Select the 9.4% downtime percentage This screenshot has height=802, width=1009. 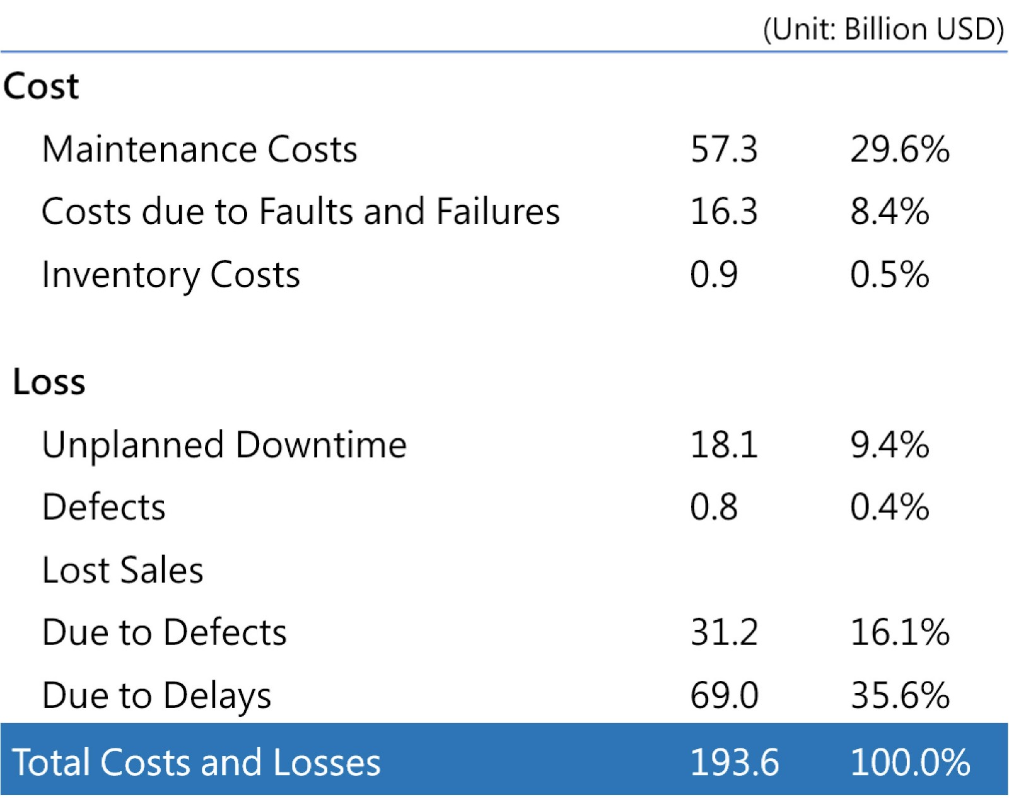tap(889, 445)
